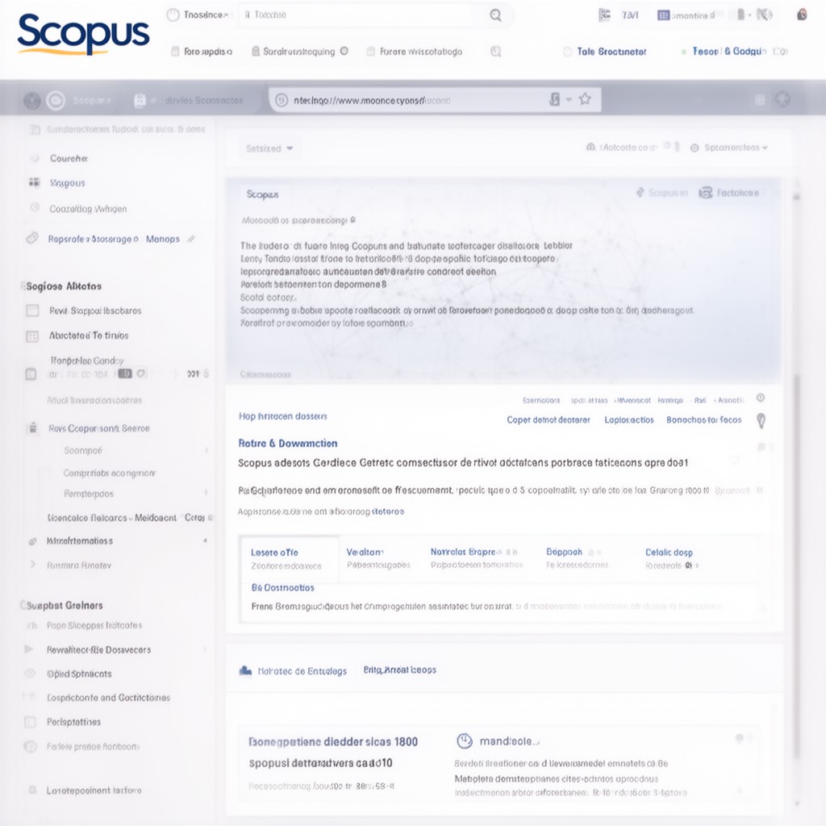826x826 pixels.
Task: Click the calendar icon in the dtivles Sconnactos tab
Action: click(140, 100)
